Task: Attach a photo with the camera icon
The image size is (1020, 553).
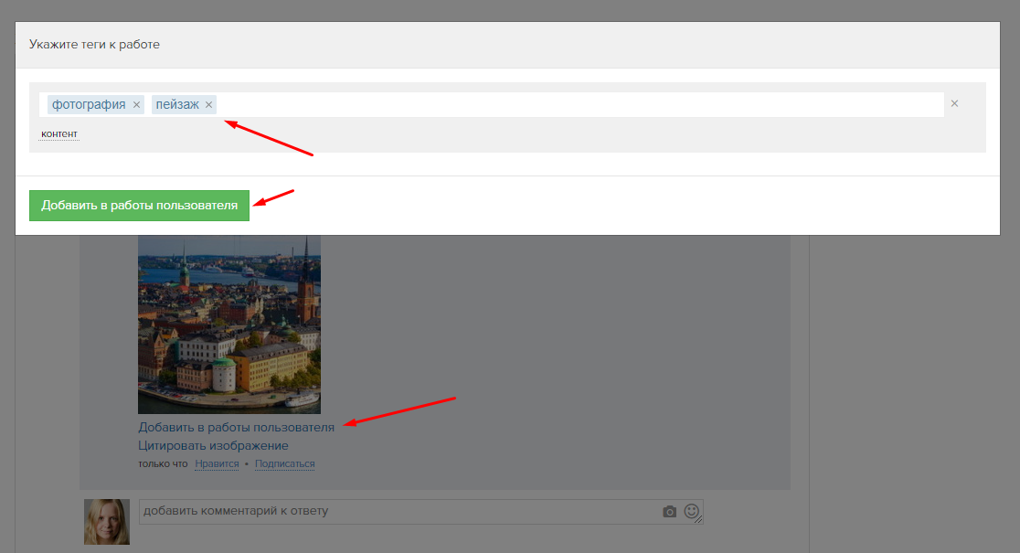Action: click(x=669, y=512)
